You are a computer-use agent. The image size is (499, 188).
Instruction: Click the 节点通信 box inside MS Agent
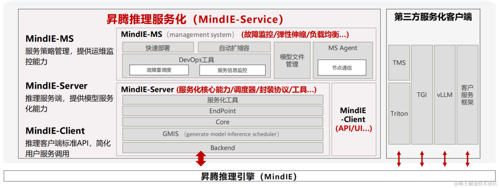coord(342,67)
